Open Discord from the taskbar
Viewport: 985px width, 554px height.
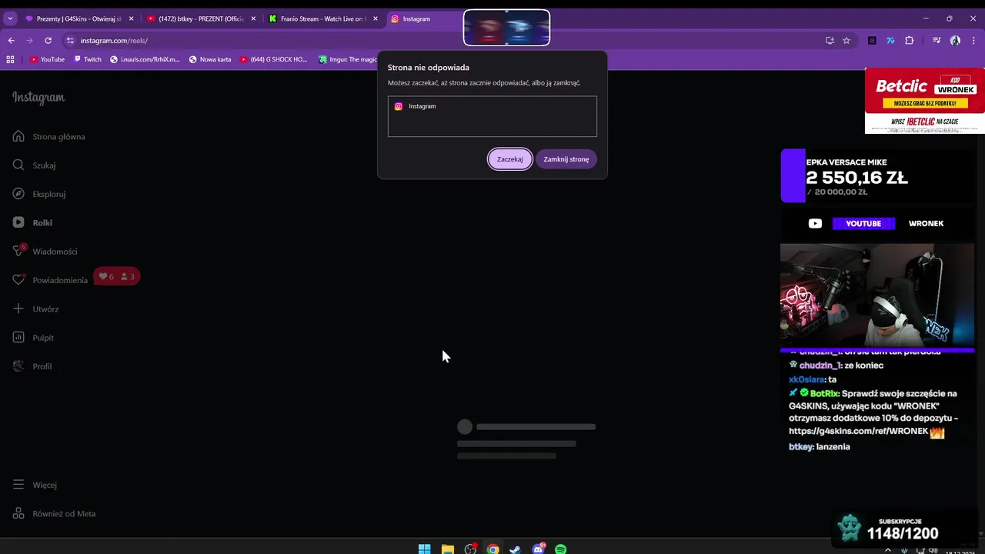(538, 549)
